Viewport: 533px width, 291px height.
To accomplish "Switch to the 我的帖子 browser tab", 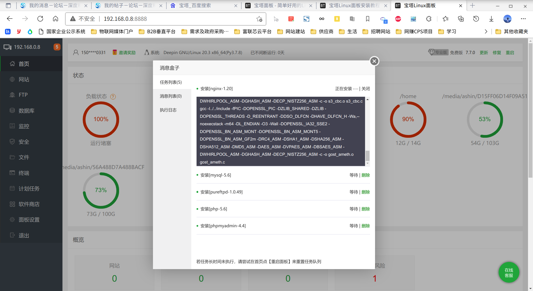I will tap(129, 6).
